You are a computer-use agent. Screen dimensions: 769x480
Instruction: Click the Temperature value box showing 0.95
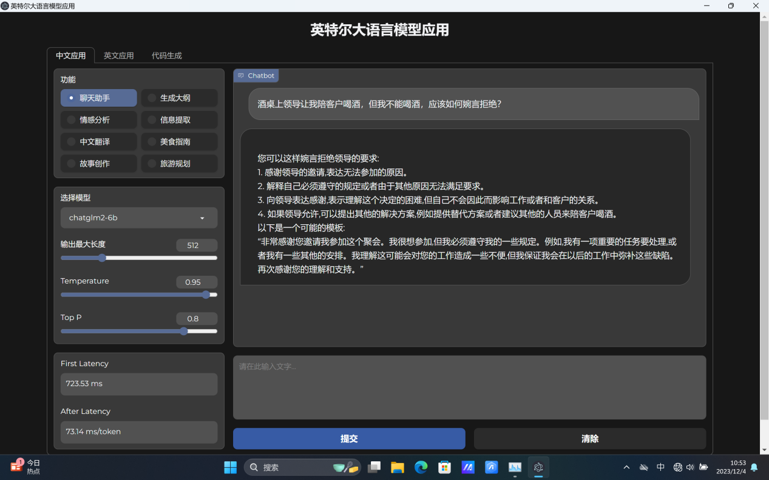click(197, 282)
